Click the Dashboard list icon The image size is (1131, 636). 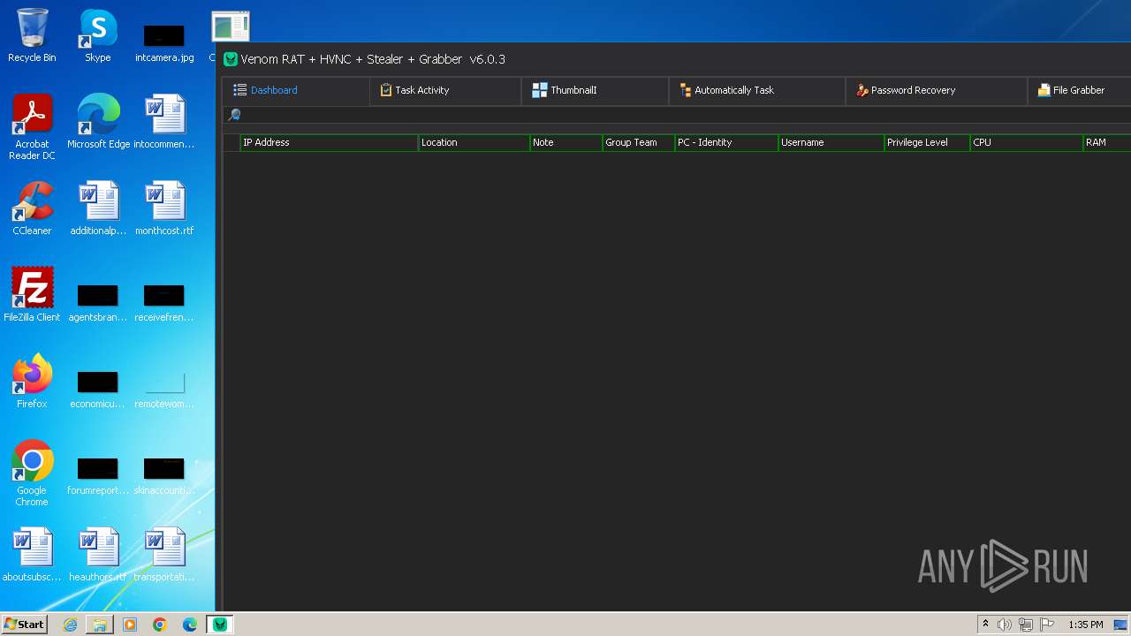click(239, 90)
